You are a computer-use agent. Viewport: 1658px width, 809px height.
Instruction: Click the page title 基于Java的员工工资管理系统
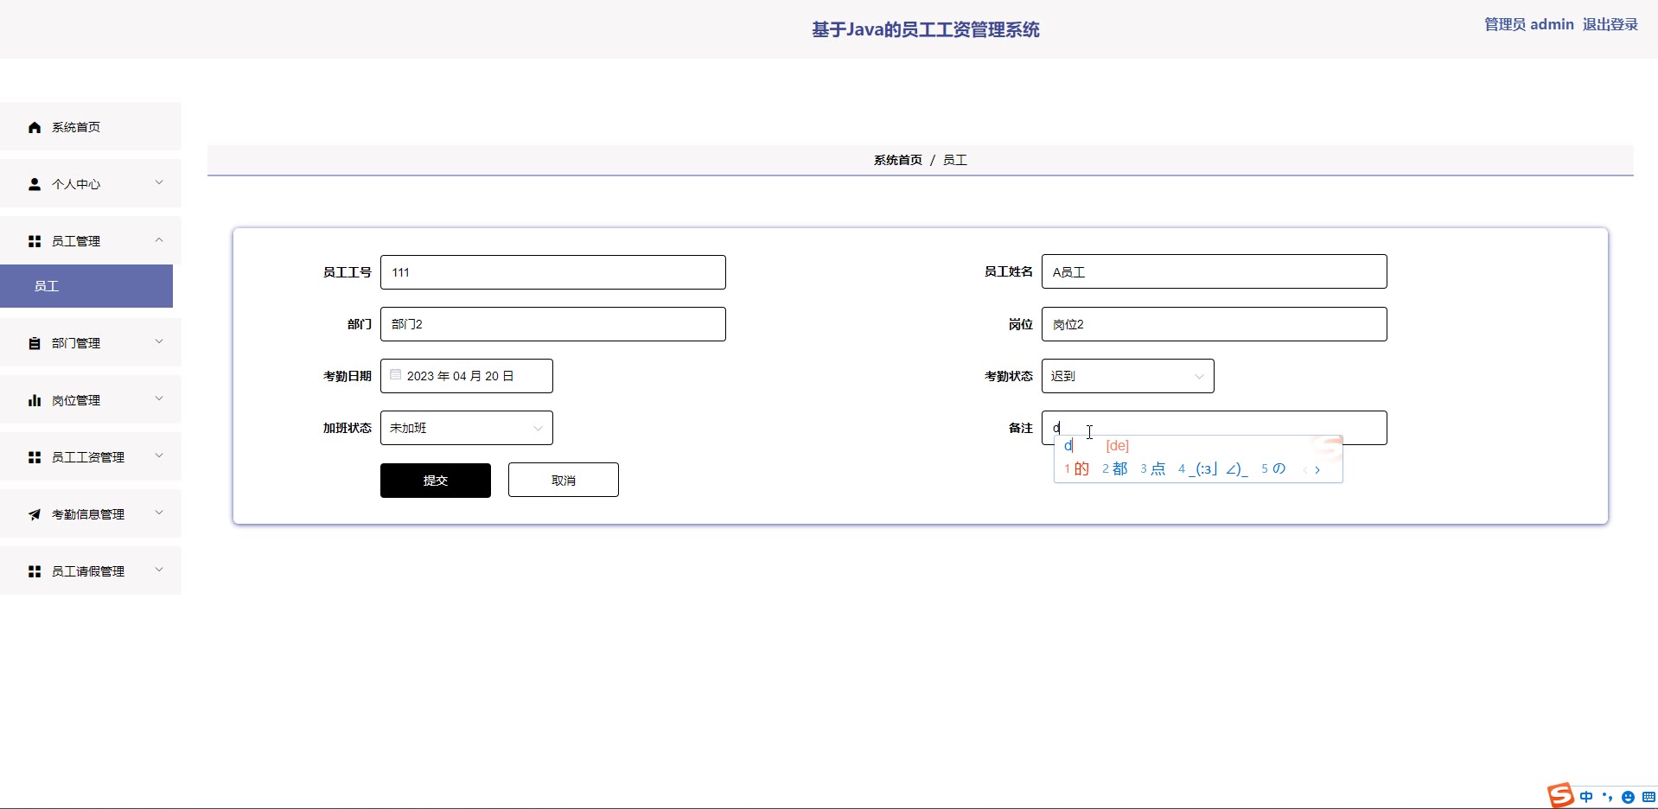tap(925, 29)
